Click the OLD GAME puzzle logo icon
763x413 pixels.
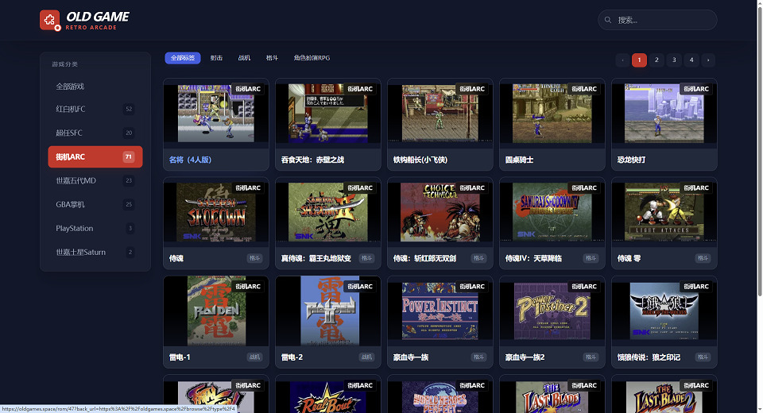(x=50, y=20)
